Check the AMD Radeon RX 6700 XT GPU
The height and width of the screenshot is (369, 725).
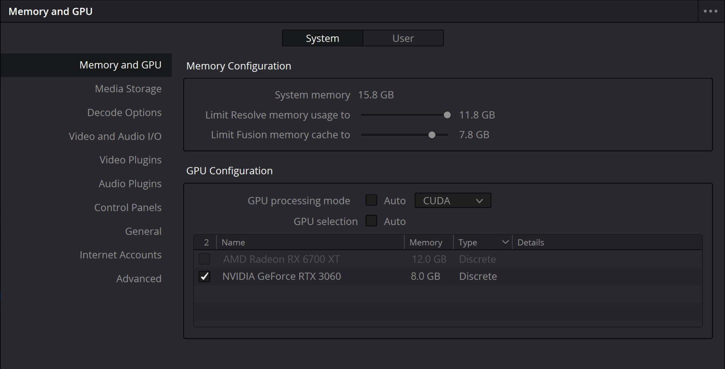(x=204, y=259)
